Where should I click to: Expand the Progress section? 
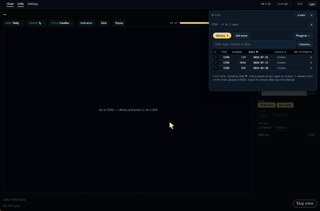303,36
